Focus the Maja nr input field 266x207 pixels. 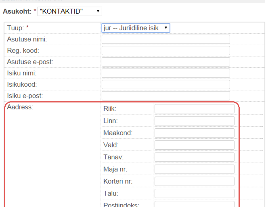(194, 169)
